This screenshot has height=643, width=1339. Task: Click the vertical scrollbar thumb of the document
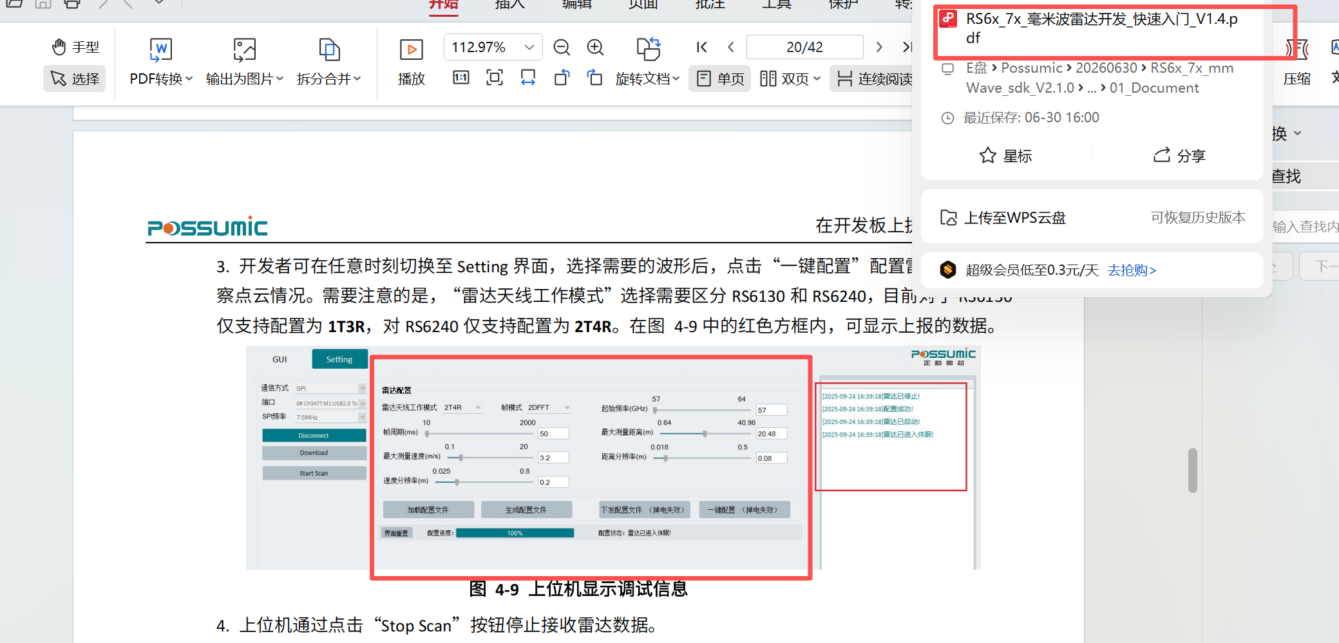click(x=1193, y=471)
